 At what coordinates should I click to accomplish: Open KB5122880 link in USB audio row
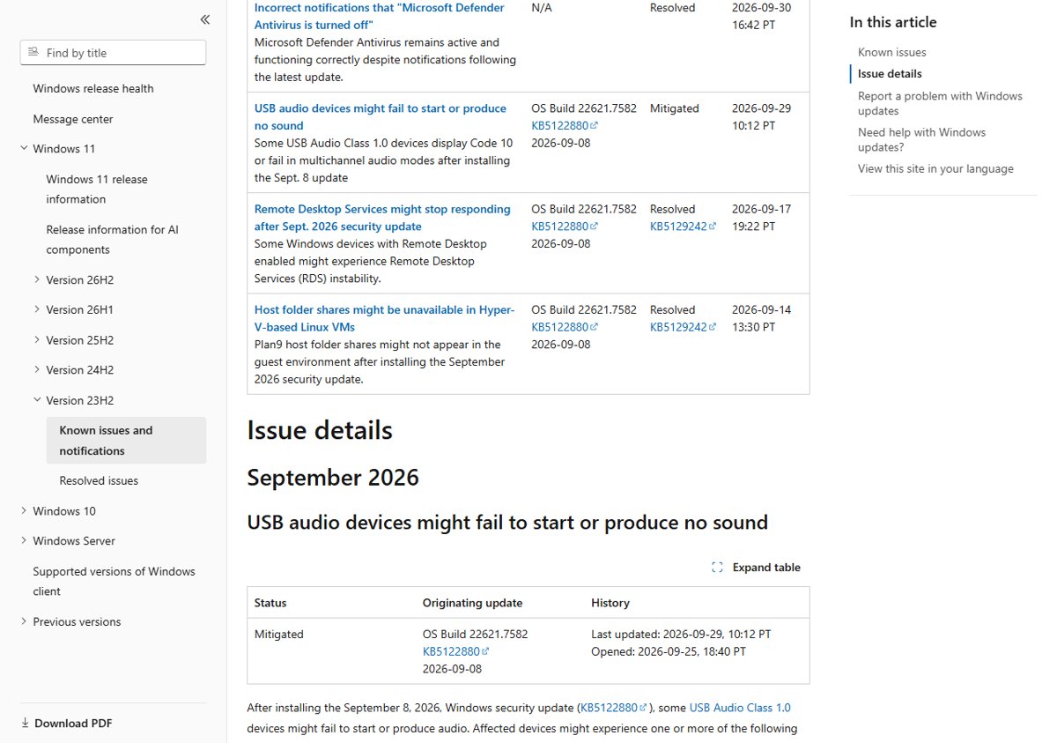[x=565, y=126]
